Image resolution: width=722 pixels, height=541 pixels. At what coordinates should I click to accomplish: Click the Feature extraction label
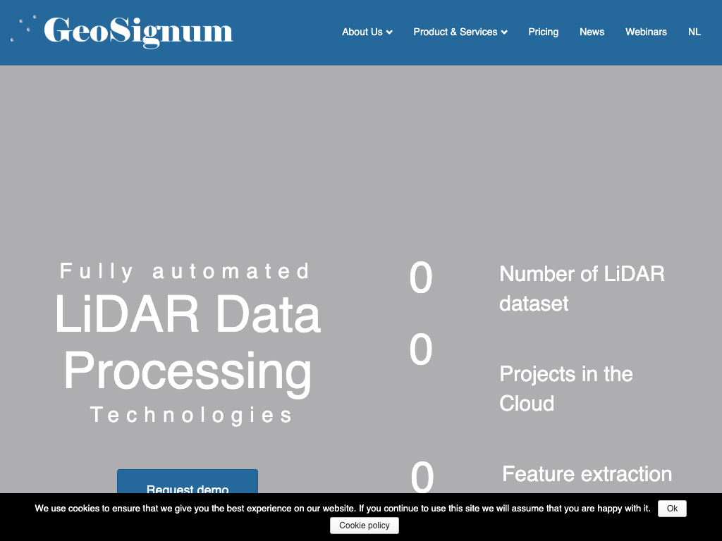click(587, 474)
